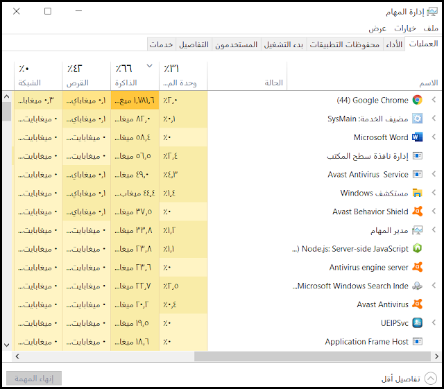Expand the Avast Antivirus Service row
Screen dimensions: 444x389
point(434,174)
